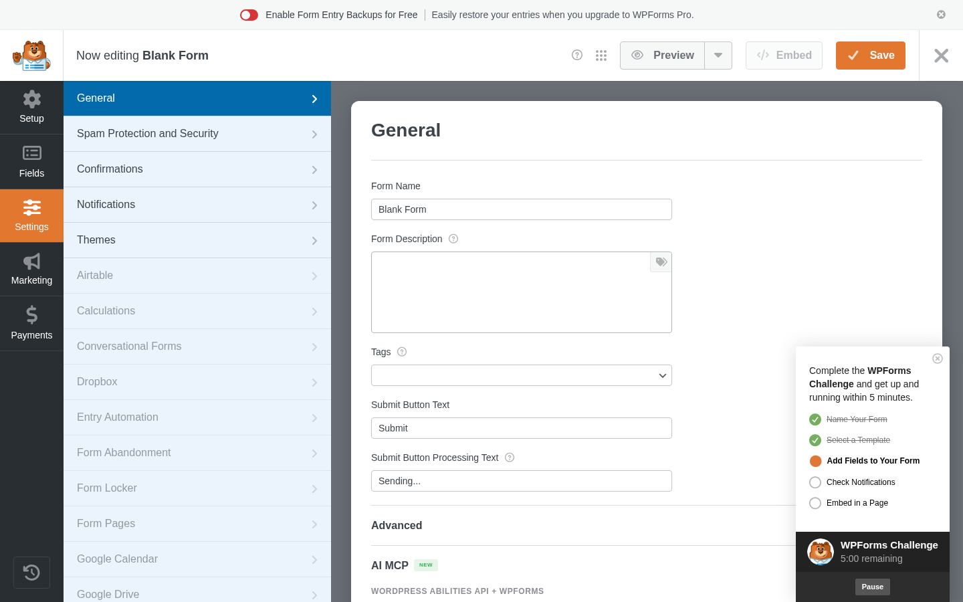Click the Sending... processing text field
The height and width of the screenshot is (602, 963).
tap(522, 481)
